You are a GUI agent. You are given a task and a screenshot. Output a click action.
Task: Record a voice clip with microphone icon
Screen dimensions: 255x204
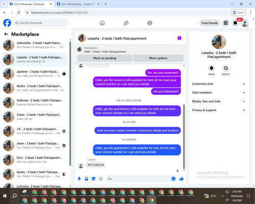[x=79, y=178]
